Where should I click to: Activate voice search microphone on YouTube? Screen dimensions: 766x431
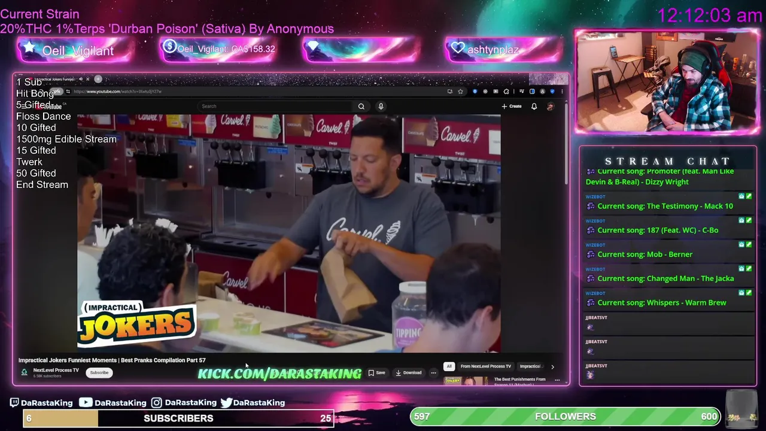coord(381,107)
